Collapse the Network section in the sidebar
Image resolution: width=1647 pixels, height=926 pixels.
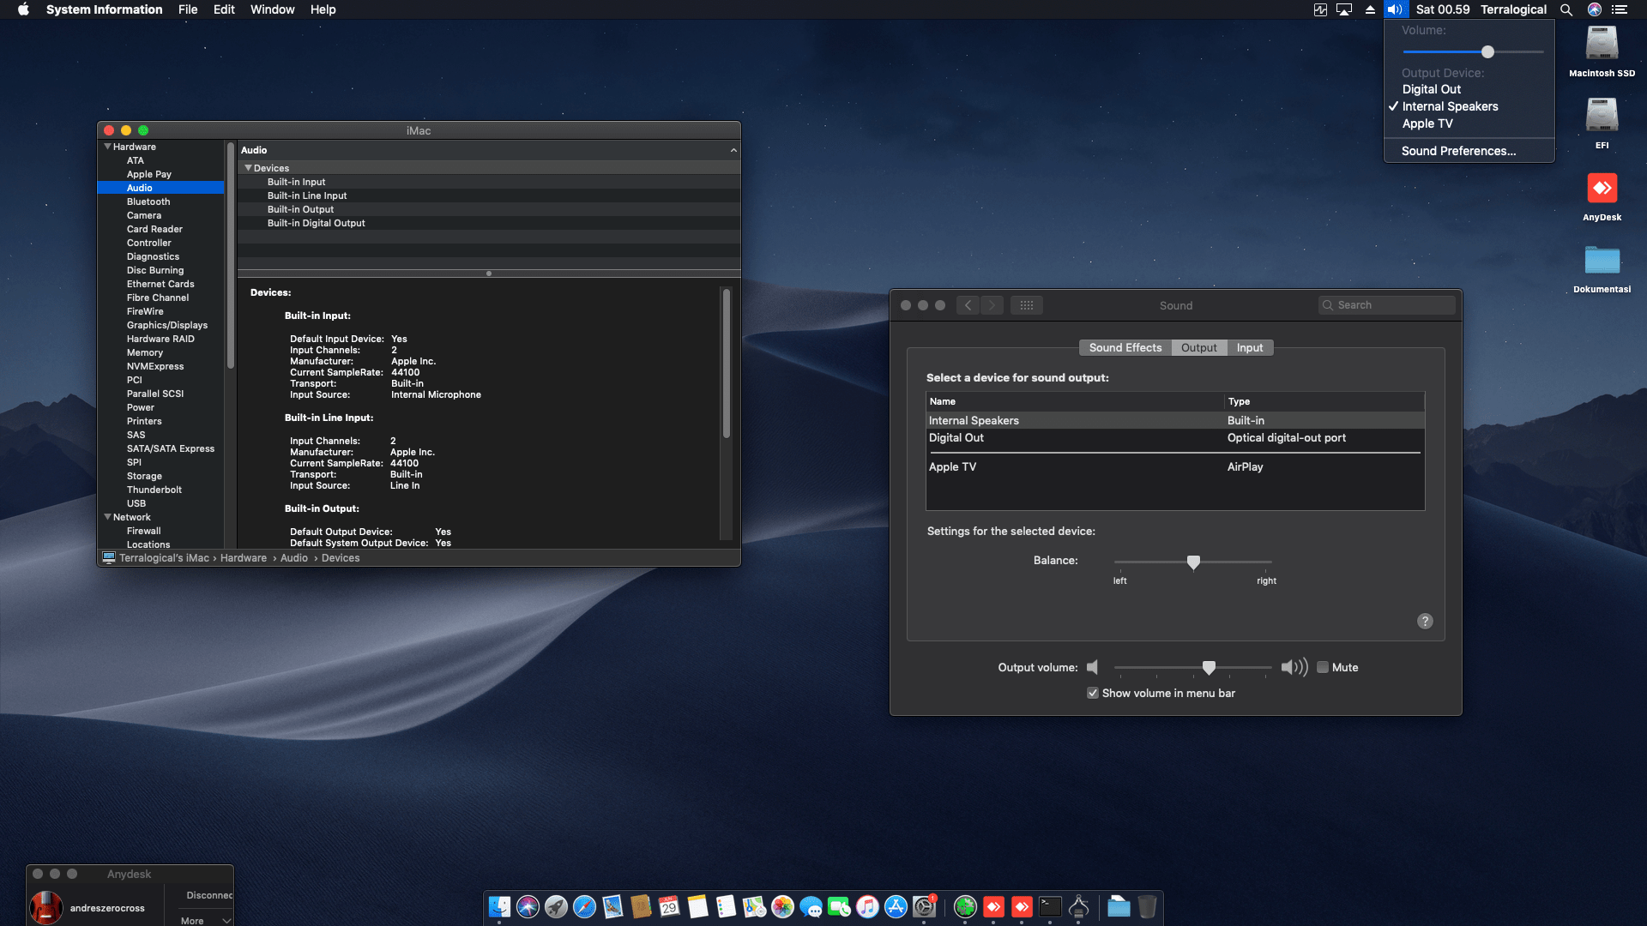(x=108, y=517)
